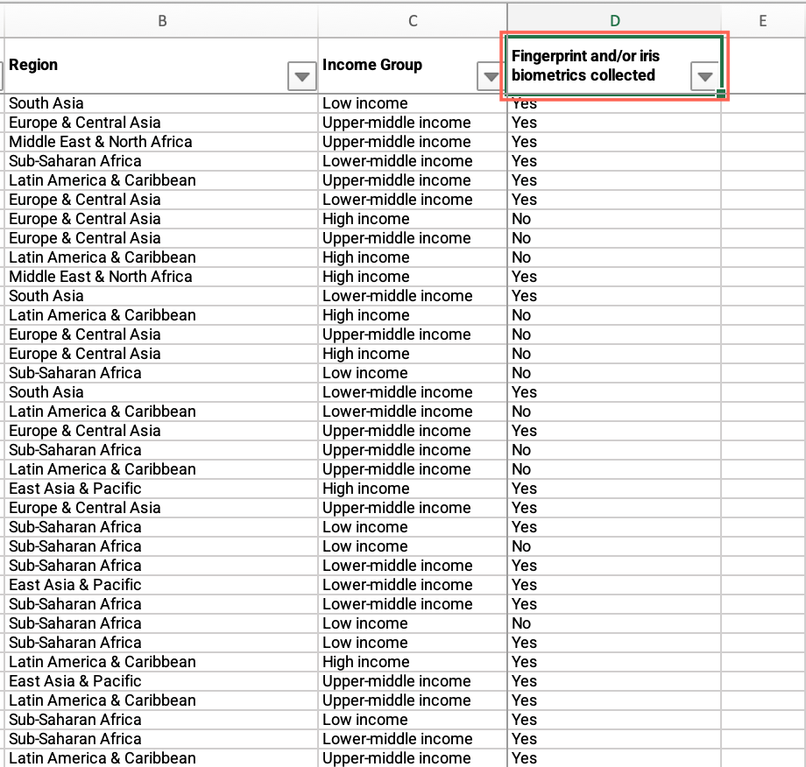Open the Income Group filter dropdown
The width and height of the screenshot is (806, 767).
(491, 76)
